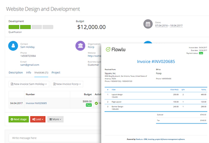The width and height of the screenshot is (209, 143).
Task: Click the Flowlu logo checkmark icon
Action: 108,49
